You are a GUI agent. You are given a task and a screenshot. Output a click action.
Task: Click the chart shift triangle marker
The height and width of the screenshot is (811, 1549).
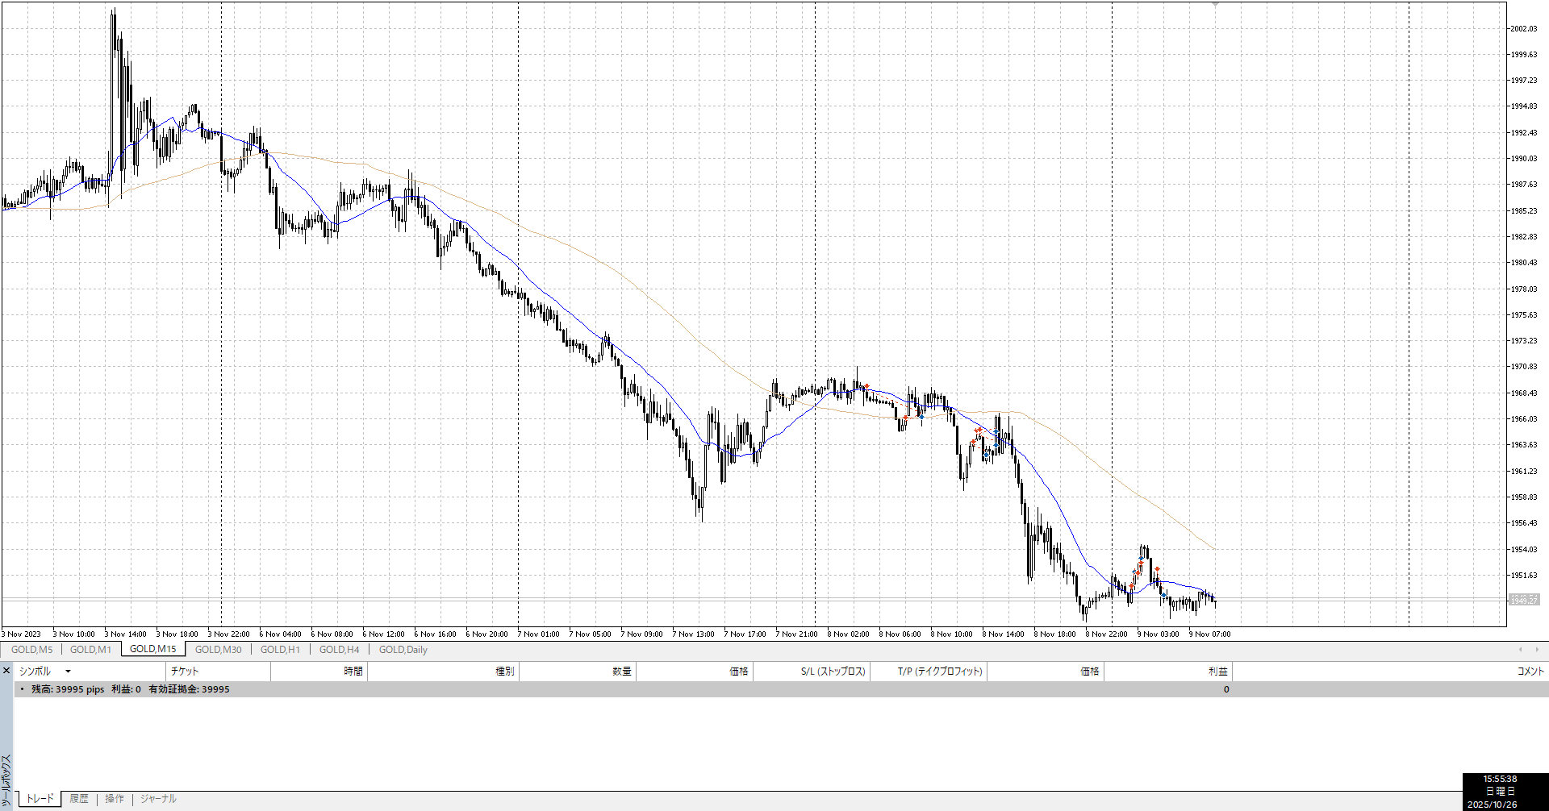[1215, 5]
